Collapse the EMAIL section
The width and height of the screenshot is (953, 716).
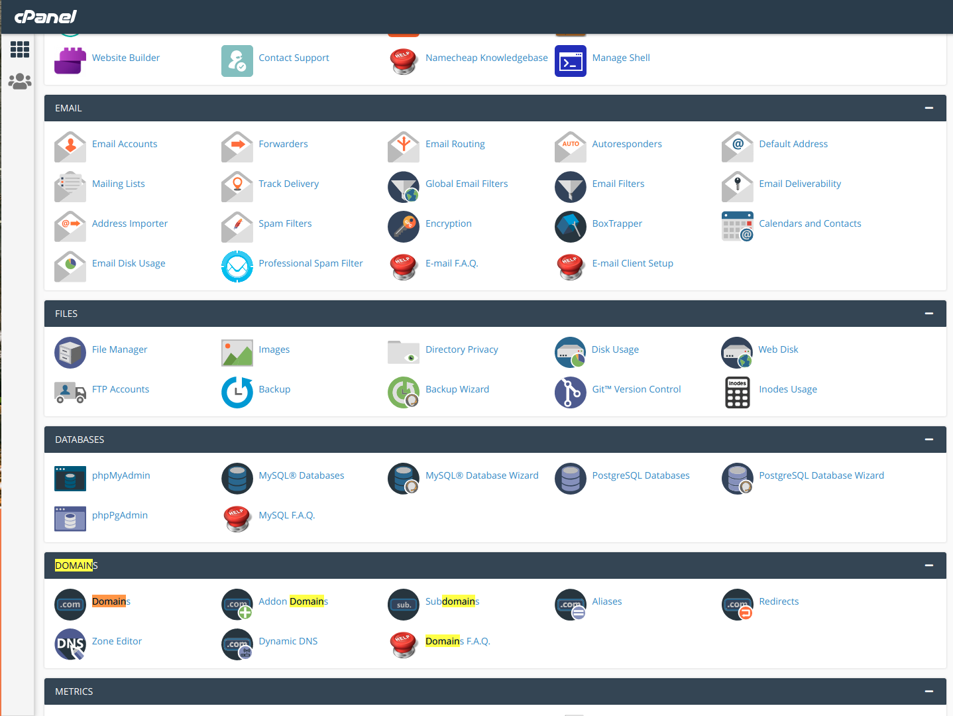point(928,108)
